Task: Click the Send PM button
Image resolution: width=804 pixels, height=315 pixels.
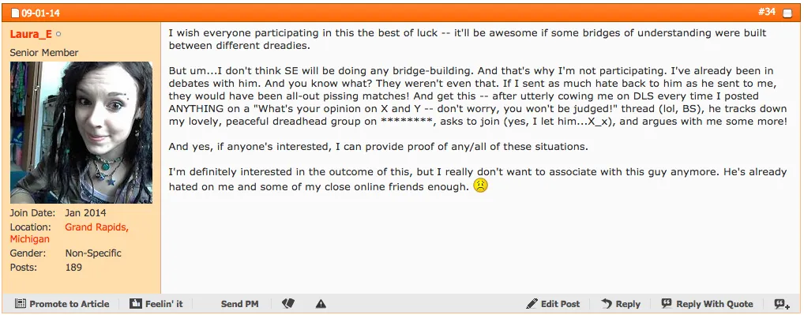Action: click(239, 304)
